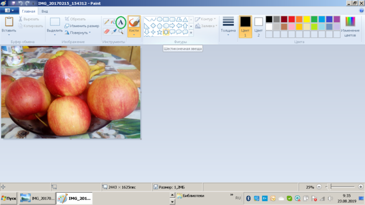Switch to the Вид tab
Image resolution: width=365 pixels, height=205 pixels.
tap(45, 11)
